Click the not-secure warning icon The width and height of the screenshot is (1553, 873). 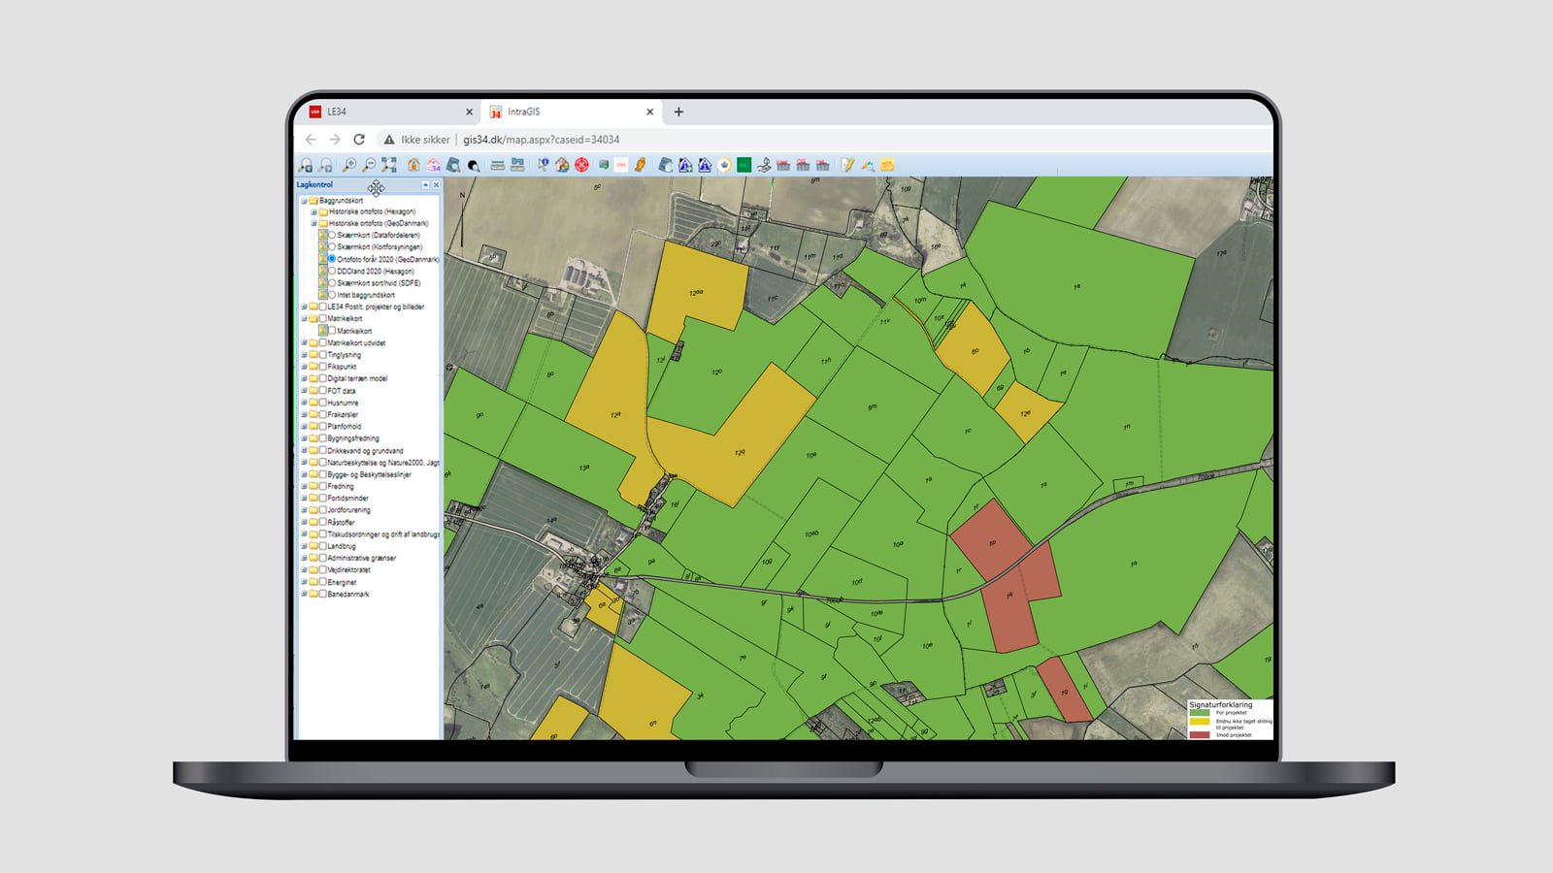tap(389, 140)
